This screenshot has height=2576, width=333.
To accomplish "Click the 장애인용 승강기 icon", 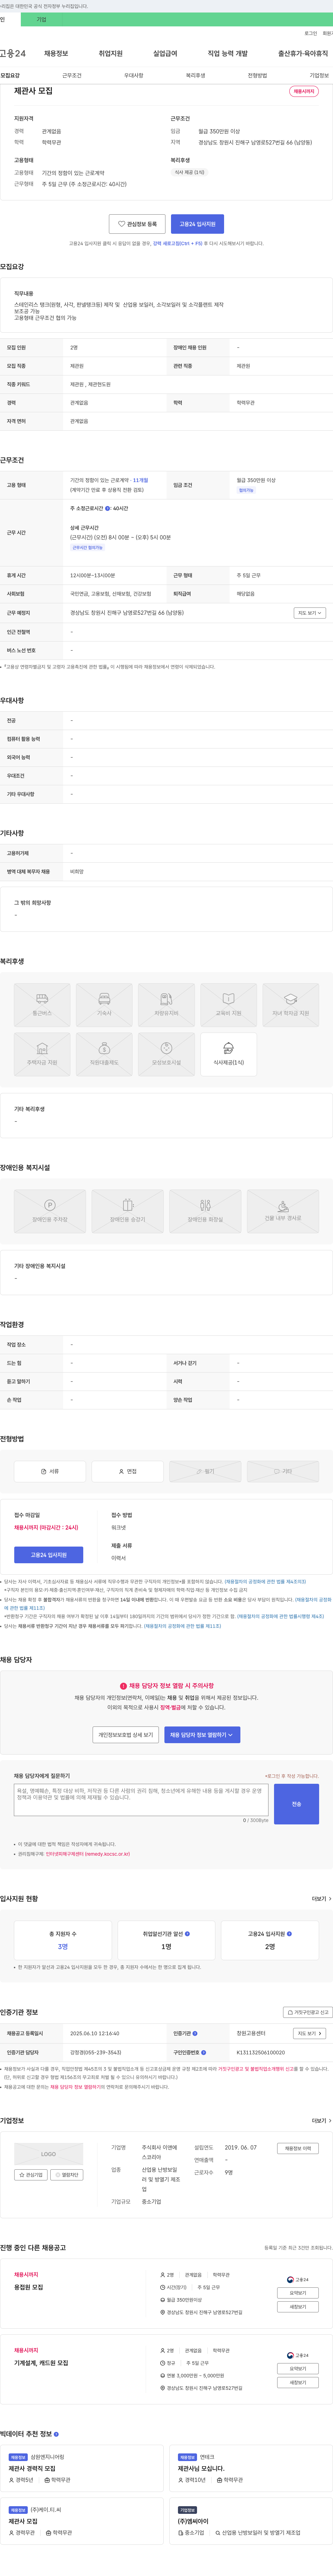I will click(x=127, y=1211).
